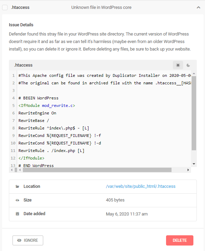Click the code viewer's scroll up arrow
This screenshot has width=205, height=251.
tap(194, 73)
